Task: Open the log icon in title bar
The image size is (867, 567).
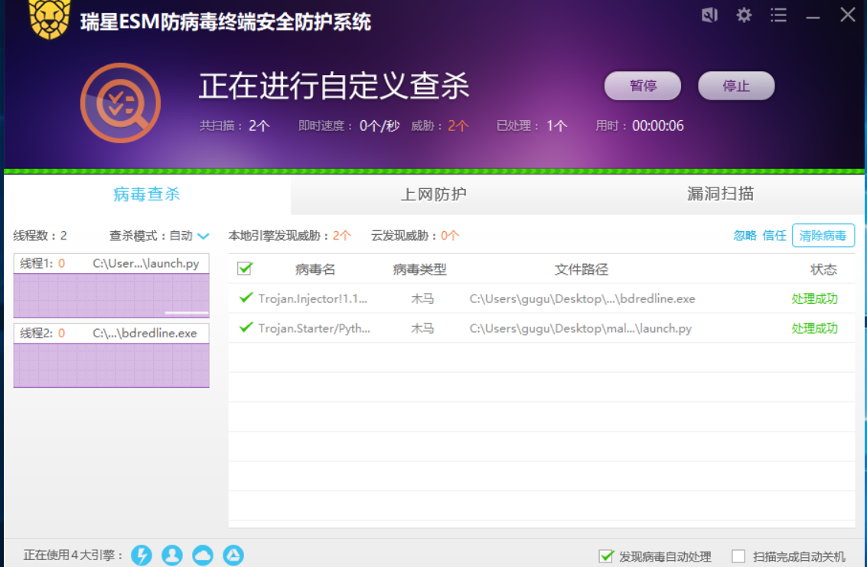Action: pos(709,15)
